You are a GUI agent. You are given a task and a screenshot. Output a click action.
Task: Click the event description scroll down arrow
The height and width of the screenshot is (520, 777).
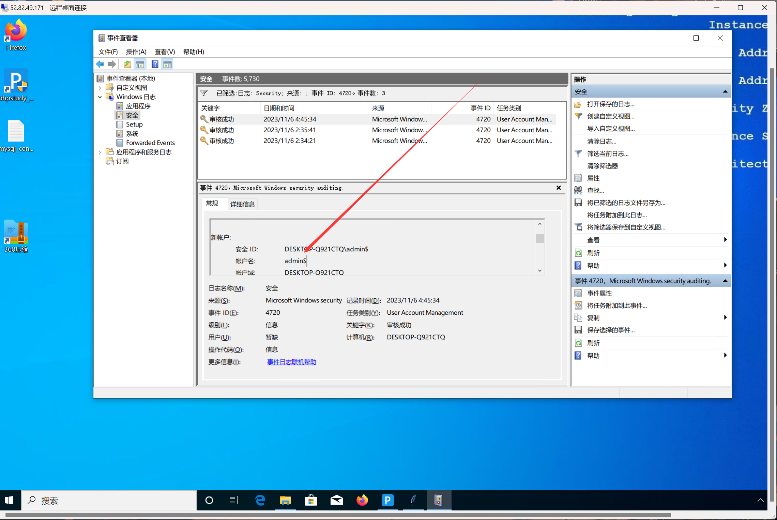click(540, 271)
